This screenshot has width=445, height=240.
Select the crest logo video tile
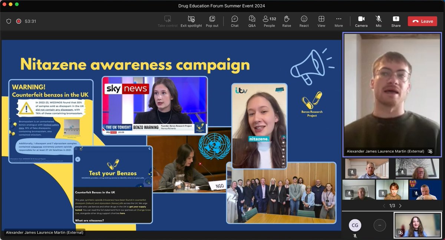(425, 190)
